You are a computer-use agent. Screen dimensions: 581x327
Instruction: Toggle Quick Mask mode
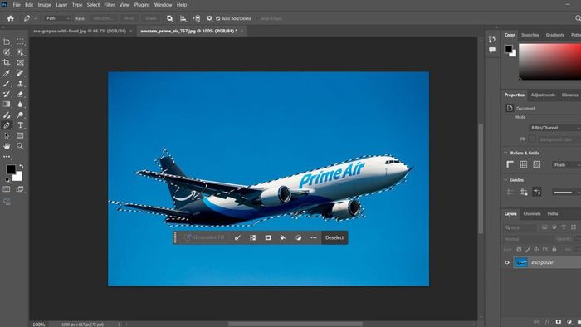coord(7,189)
